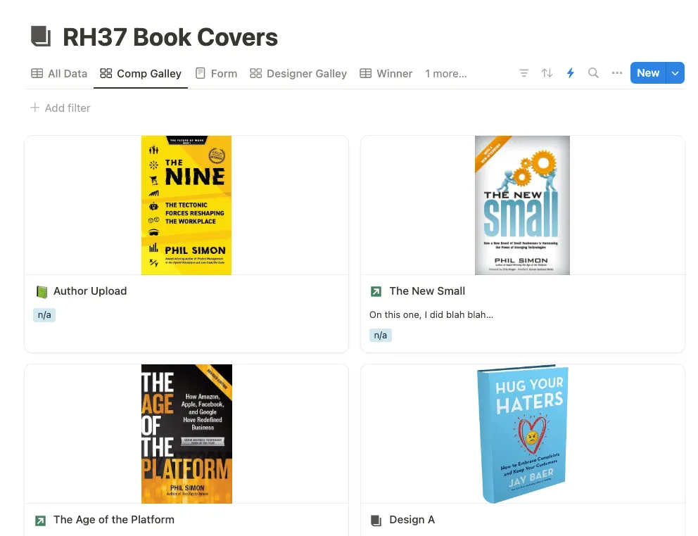Click the text 'On this one, I did blah blah...'
Screen dimensions: 698x536
[431, 314]
